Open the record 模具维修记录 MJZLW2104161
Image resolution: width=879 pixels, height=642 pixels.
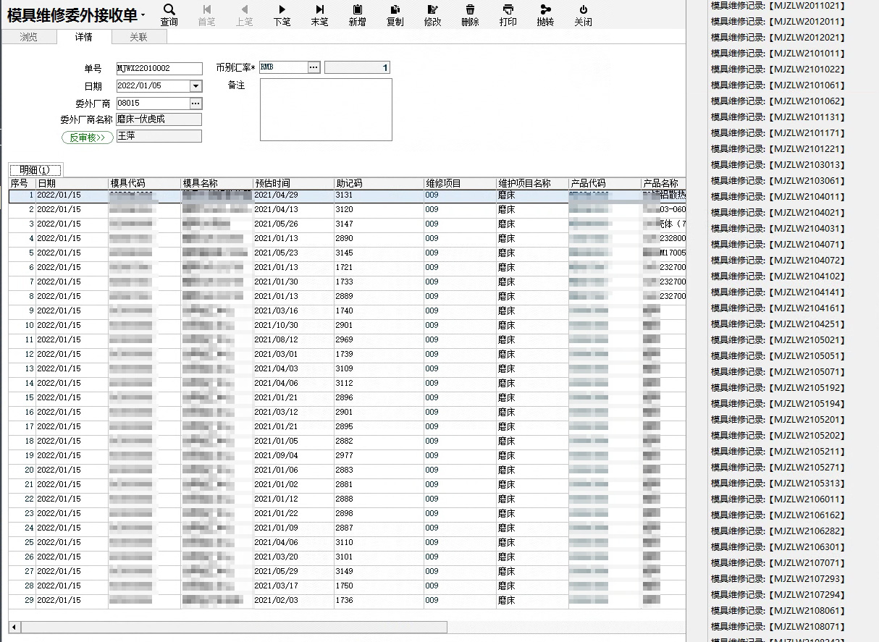(778, 308)
